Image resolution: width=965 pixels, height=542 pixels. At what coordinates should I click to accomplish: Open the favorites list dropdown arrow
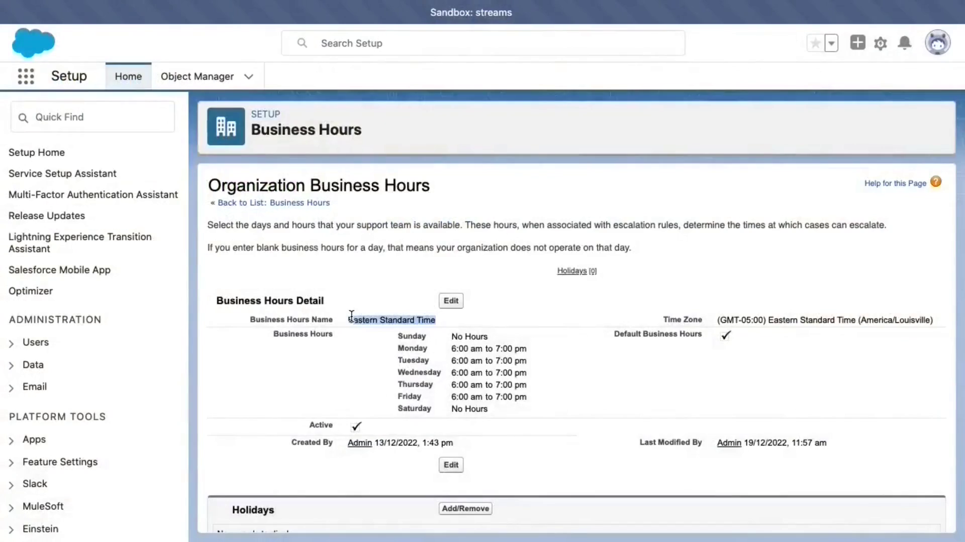tap(831, 43)
